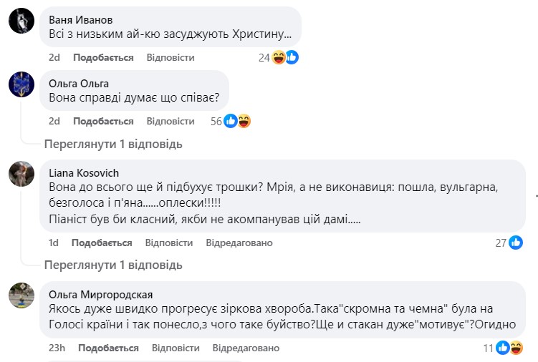538x362 pixels.
Task: Open Ольга Миргородская's profile picture
Action: (x=21, y=295)
